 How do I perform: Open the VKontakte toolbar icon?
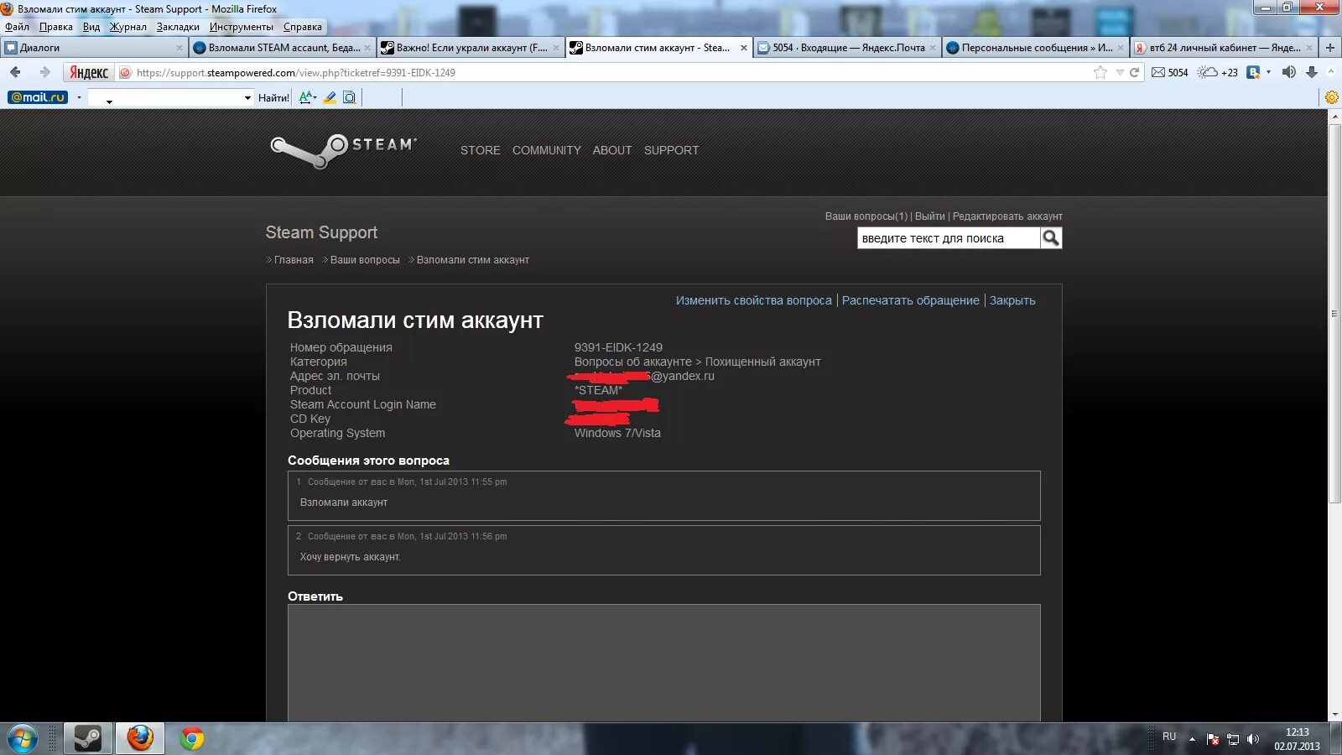point(1253,72)
